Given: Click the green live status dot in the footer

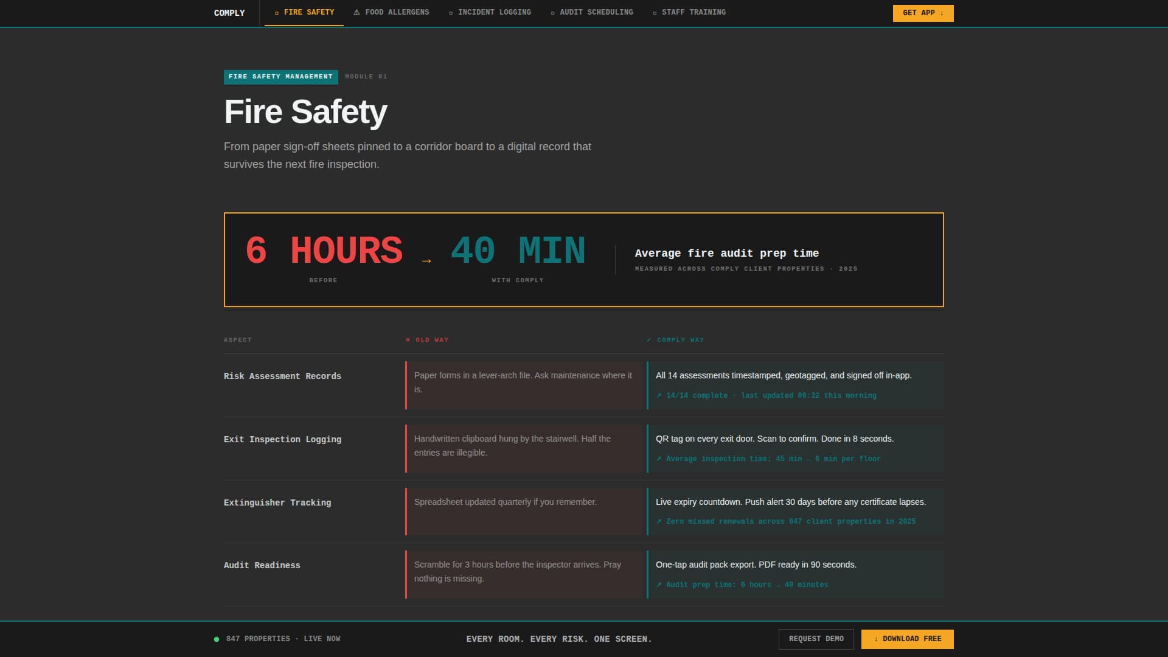Looking at the screenshot, I should point(217,639).
